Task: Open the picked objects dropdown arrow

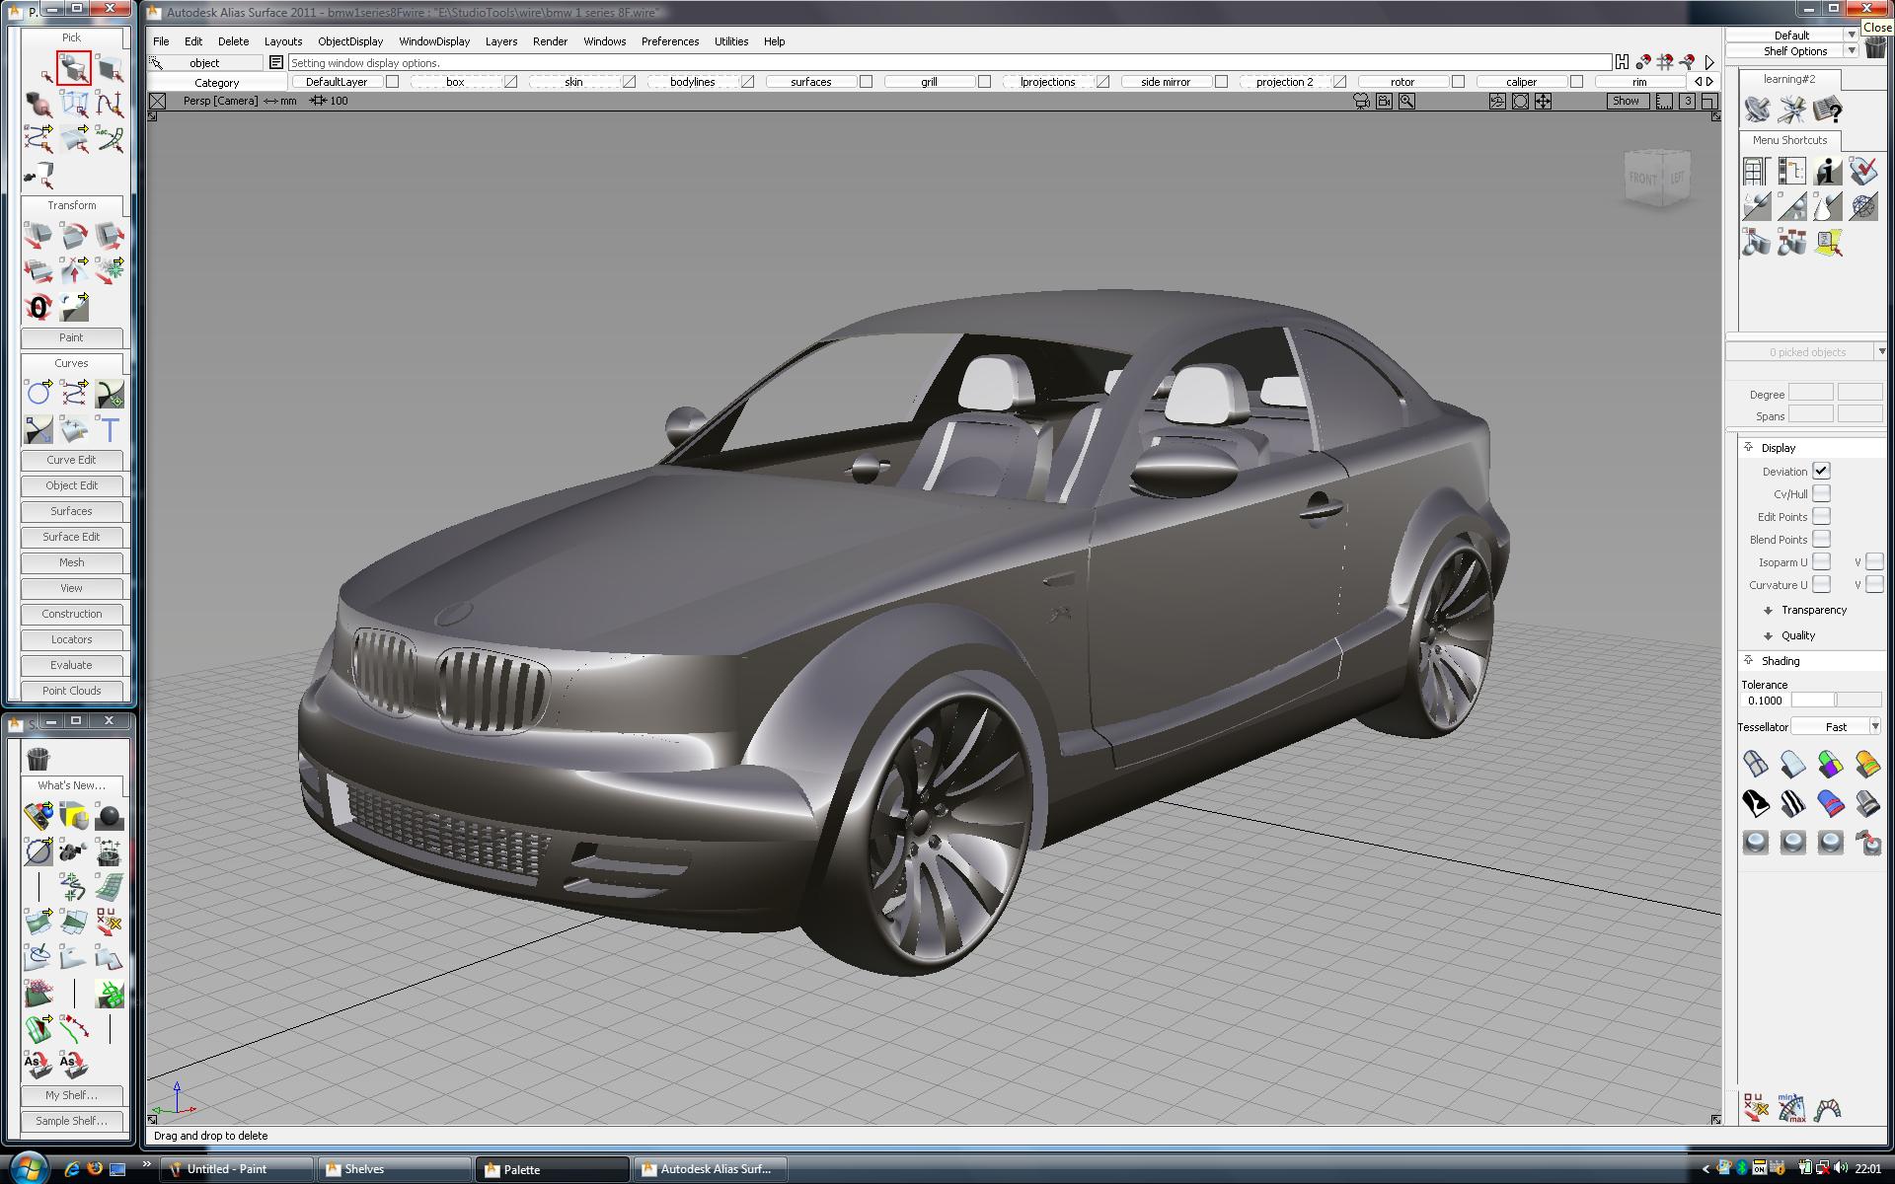Action: pos(1881,351)
